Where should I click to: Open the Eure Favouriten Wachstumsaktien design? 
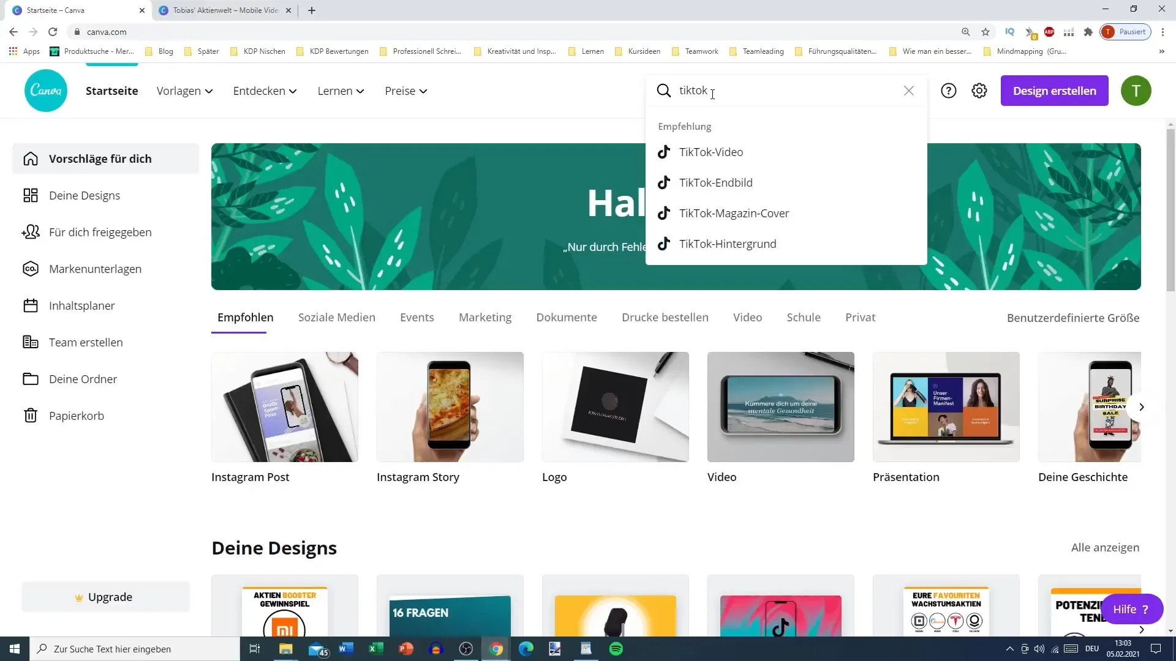pos(946,606)
